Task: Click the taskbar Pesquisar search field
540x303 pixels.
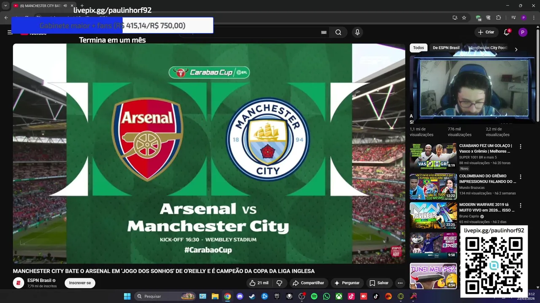Action: 165,296
